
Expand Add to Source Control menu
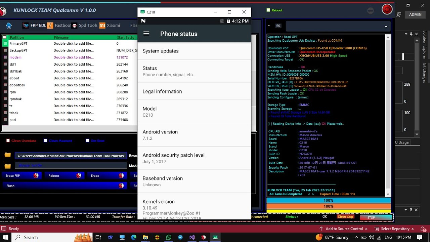(x=343, y=229)
